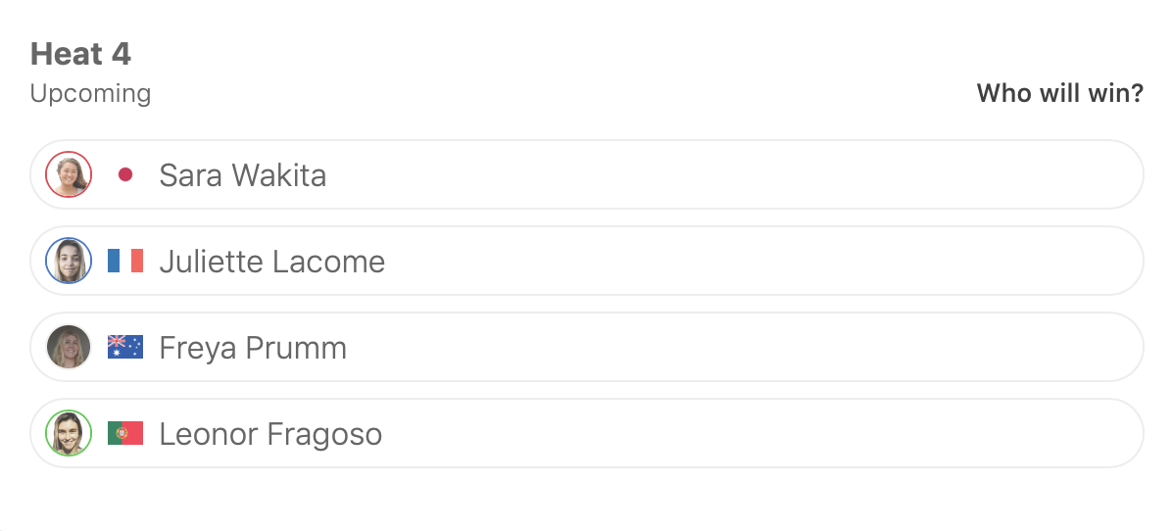Click the "Upcoming" status label

click(90, 94)
